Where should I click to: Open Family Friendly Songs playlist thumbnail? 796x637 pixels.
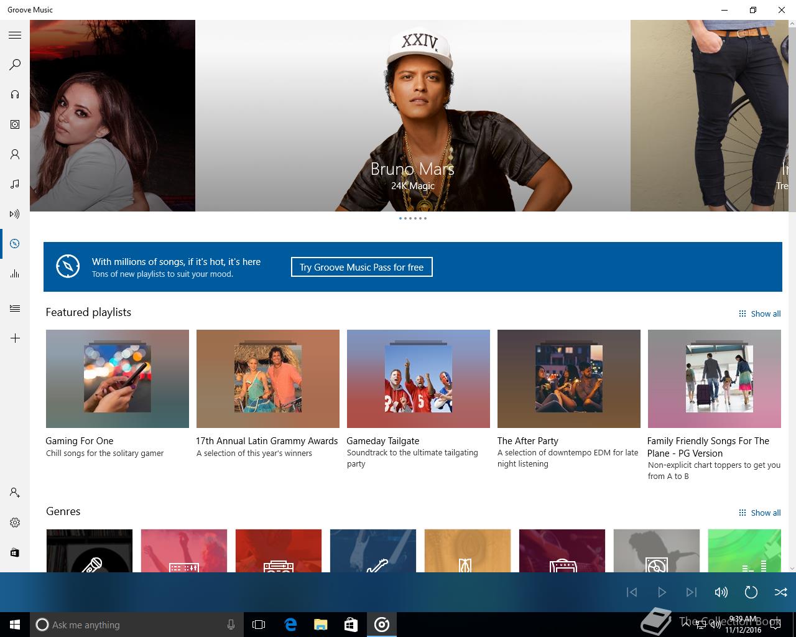715,379
